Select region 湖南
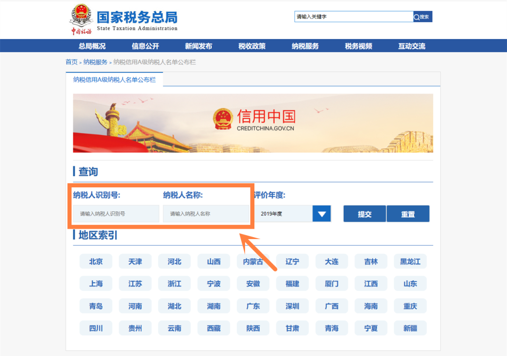Image resolution: width=507 pixels, height=356 pixels. click(x=214, y=306)
